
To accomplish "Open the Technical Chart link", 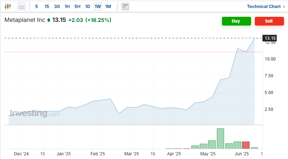I will [264, 7].
